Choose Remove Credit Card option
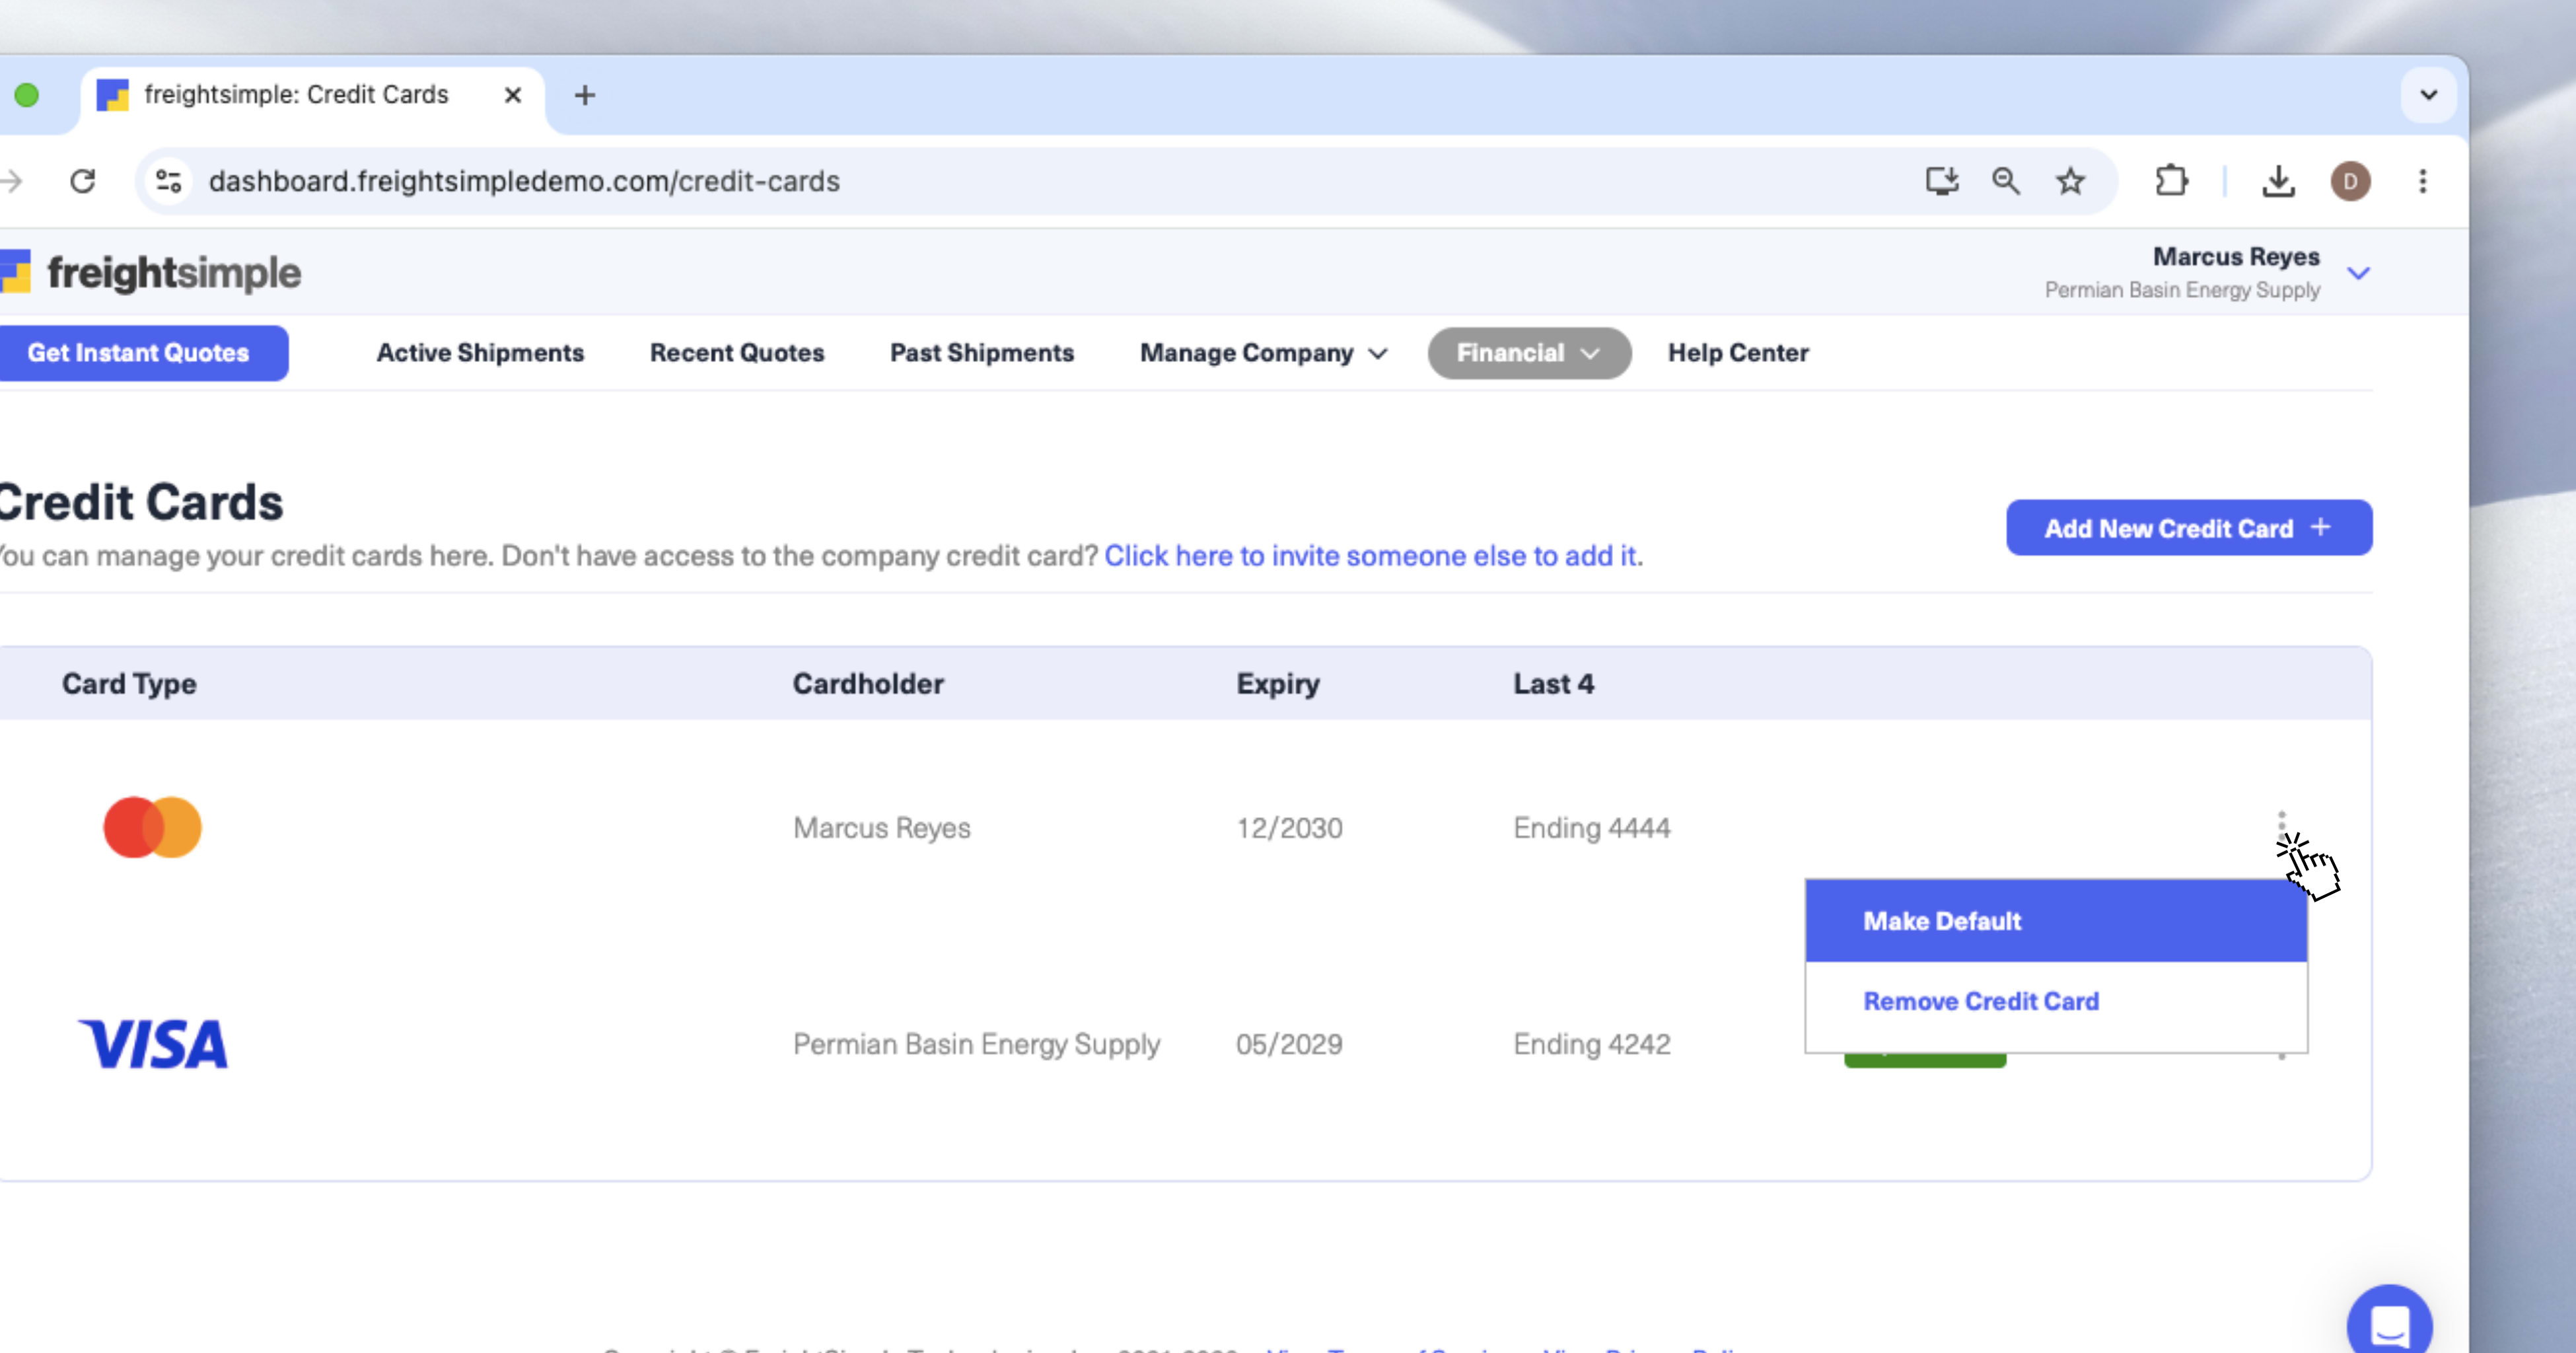The image size is (2576, 1353). coord(2056,1001)
